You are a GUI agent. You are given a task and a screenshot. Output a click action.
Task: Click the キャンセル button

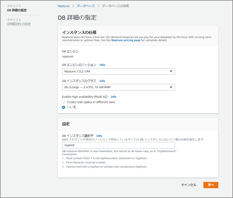pyautogui.click(x=188, y=185)
